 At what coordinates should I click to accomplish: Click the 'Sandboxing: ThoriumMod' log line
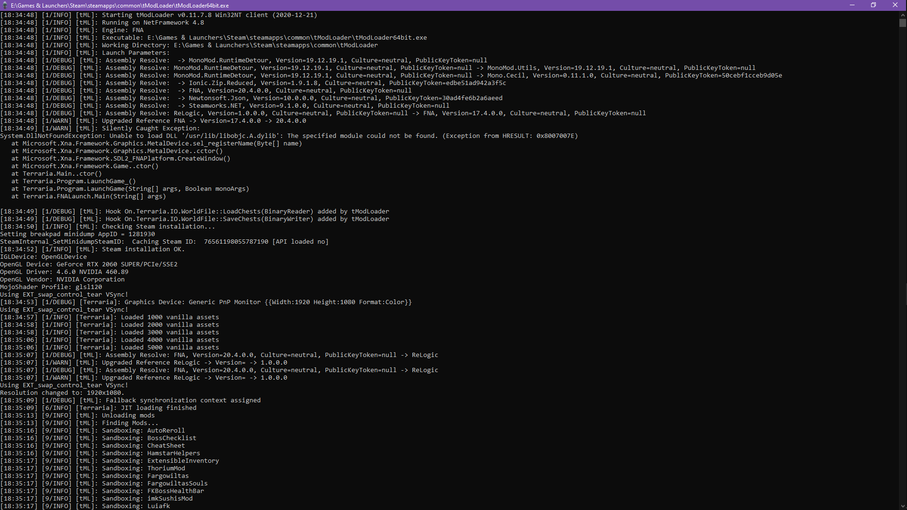[143, 468]
